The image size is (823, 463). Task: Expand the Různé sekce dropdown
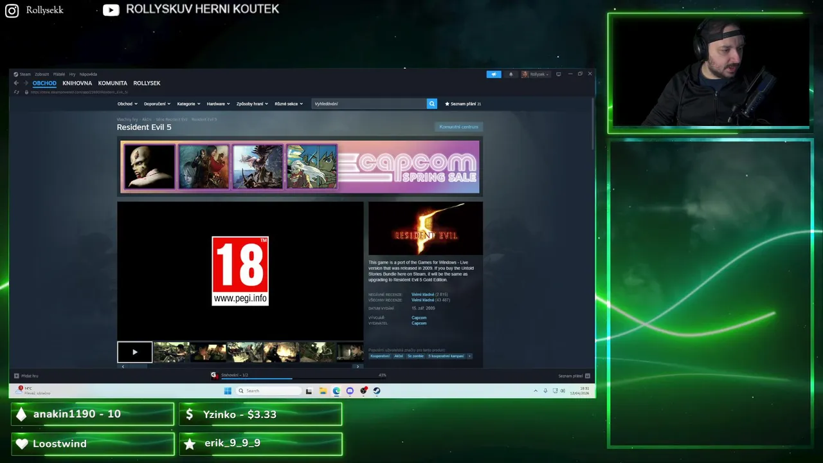pos(289,104)
